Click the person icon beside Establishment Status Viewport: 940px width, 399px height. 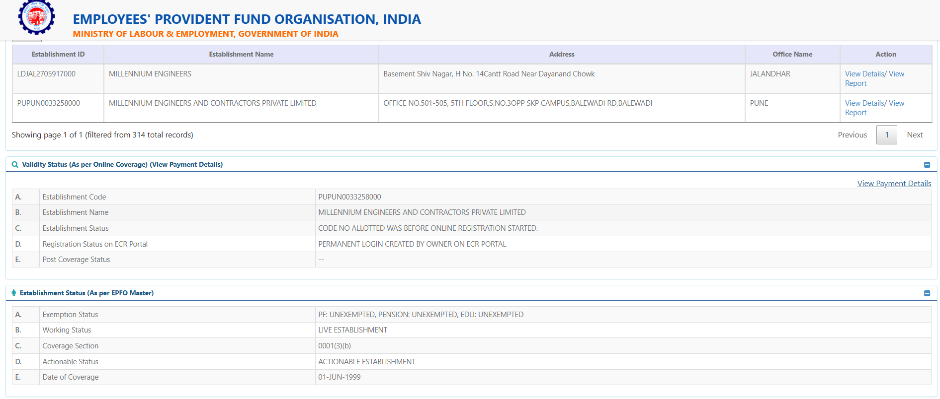[14, 293]
